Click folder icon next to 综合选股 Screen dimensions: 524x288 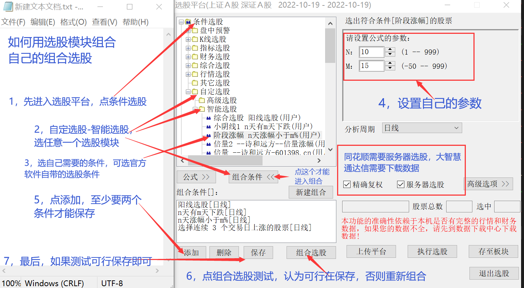coord(195,65)
